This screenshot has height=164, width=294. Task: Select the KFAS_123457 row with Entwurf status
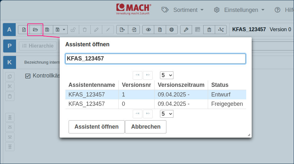[x=155, y=95]
